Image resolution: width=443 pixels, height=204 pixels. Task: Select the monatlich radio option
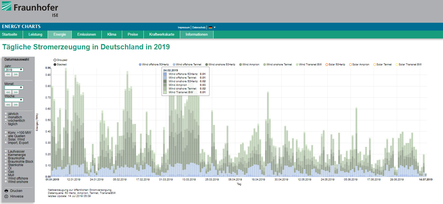pyautogui.click(x=6, y=117)
